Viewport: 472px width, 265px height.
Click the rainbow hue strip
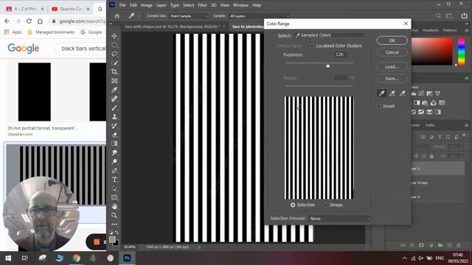pos(461,51)
